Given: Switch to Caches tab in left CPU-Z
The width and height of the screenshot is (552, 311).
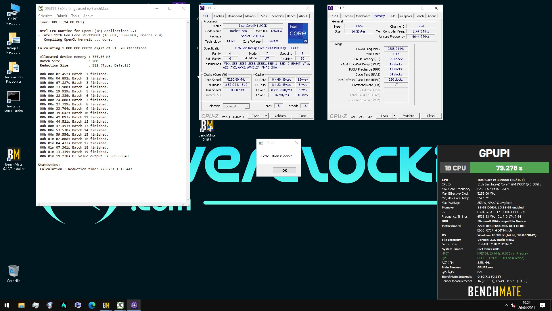Looking at the screenshot, I should tap(219, 16).
